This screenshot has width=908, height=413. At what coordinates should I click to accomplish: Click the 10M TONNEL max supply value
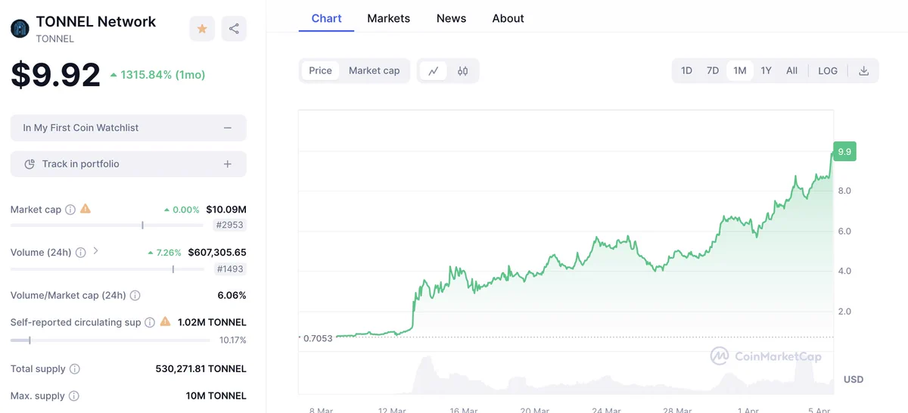217,396
